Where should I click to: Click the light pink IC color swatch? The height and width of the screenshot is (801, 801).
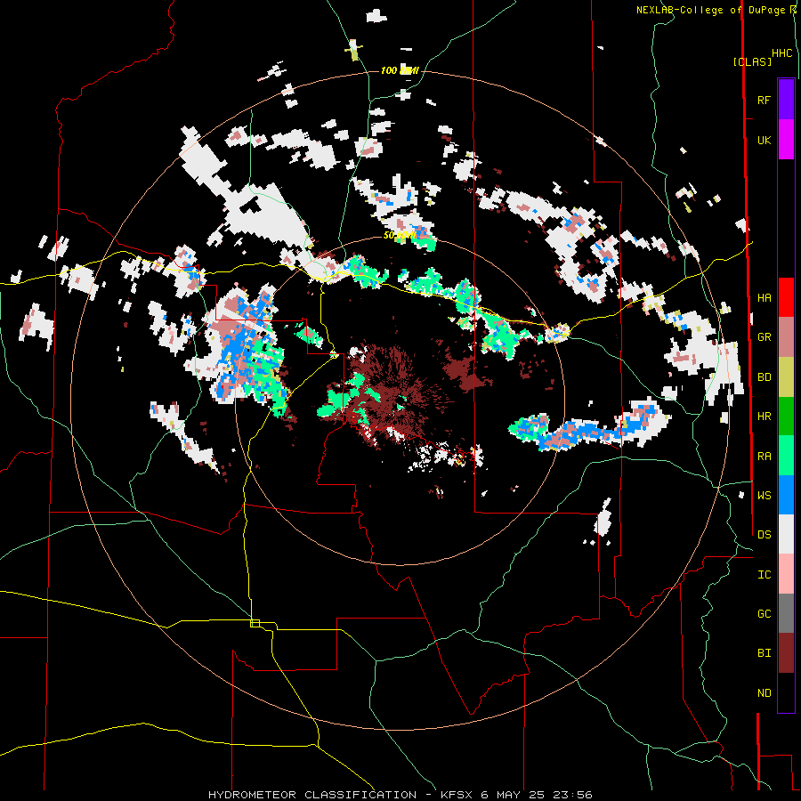click(786, 574)
